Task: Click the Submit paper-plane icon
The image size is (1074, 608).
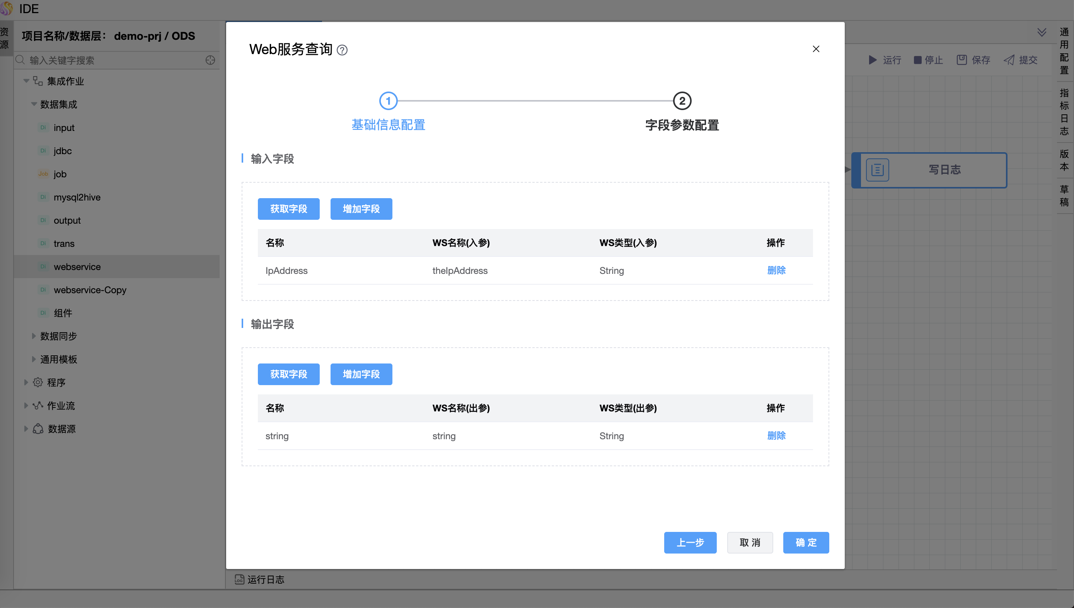Action: pyautogui.click(x=1009, y=60)
